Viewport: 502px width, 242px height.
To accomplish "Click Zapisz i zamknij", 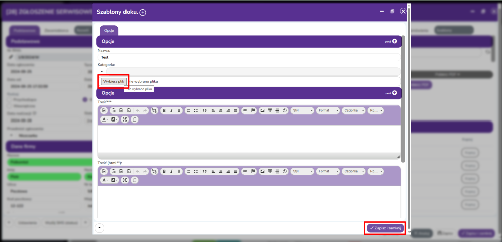I will pyautogui.click(x=385, y=228).
